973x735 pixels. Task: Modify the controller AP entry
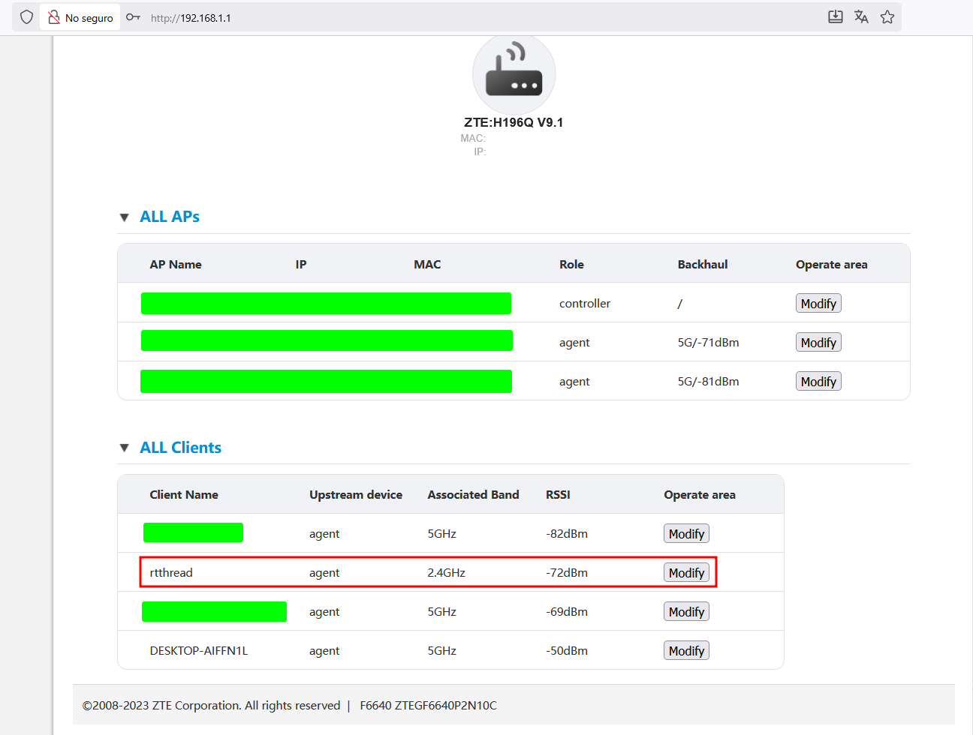click(x=818, y=304)
